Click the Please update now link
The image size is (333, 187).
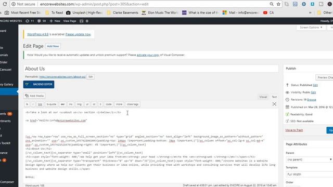coord(78,34)
